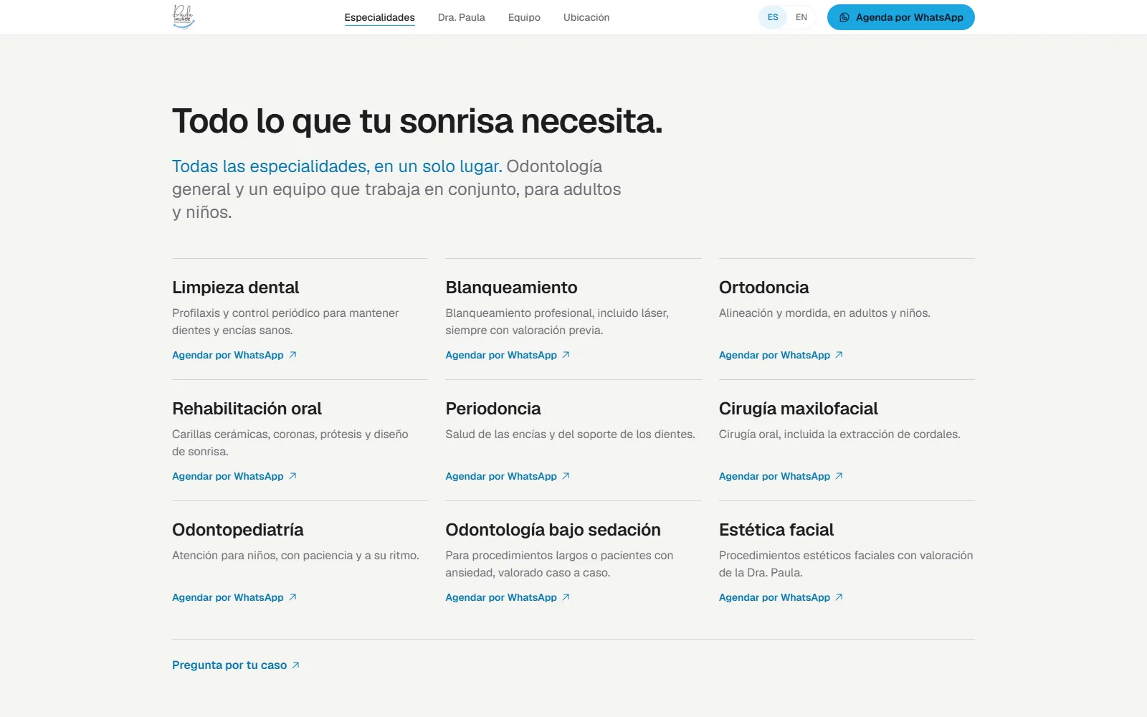The width and height of the screenshot is (1147, 717).
Task: Click the "Estética facial" heading
Action: [776, 530]
